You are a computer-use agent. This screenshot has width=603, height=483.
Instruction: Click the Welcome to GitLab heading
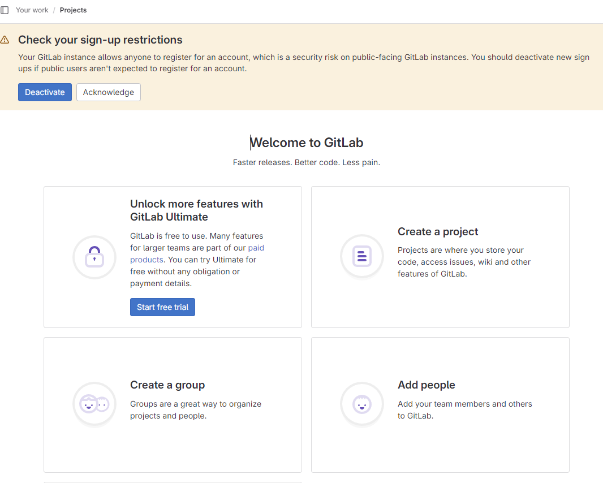(x=307, y=143)
